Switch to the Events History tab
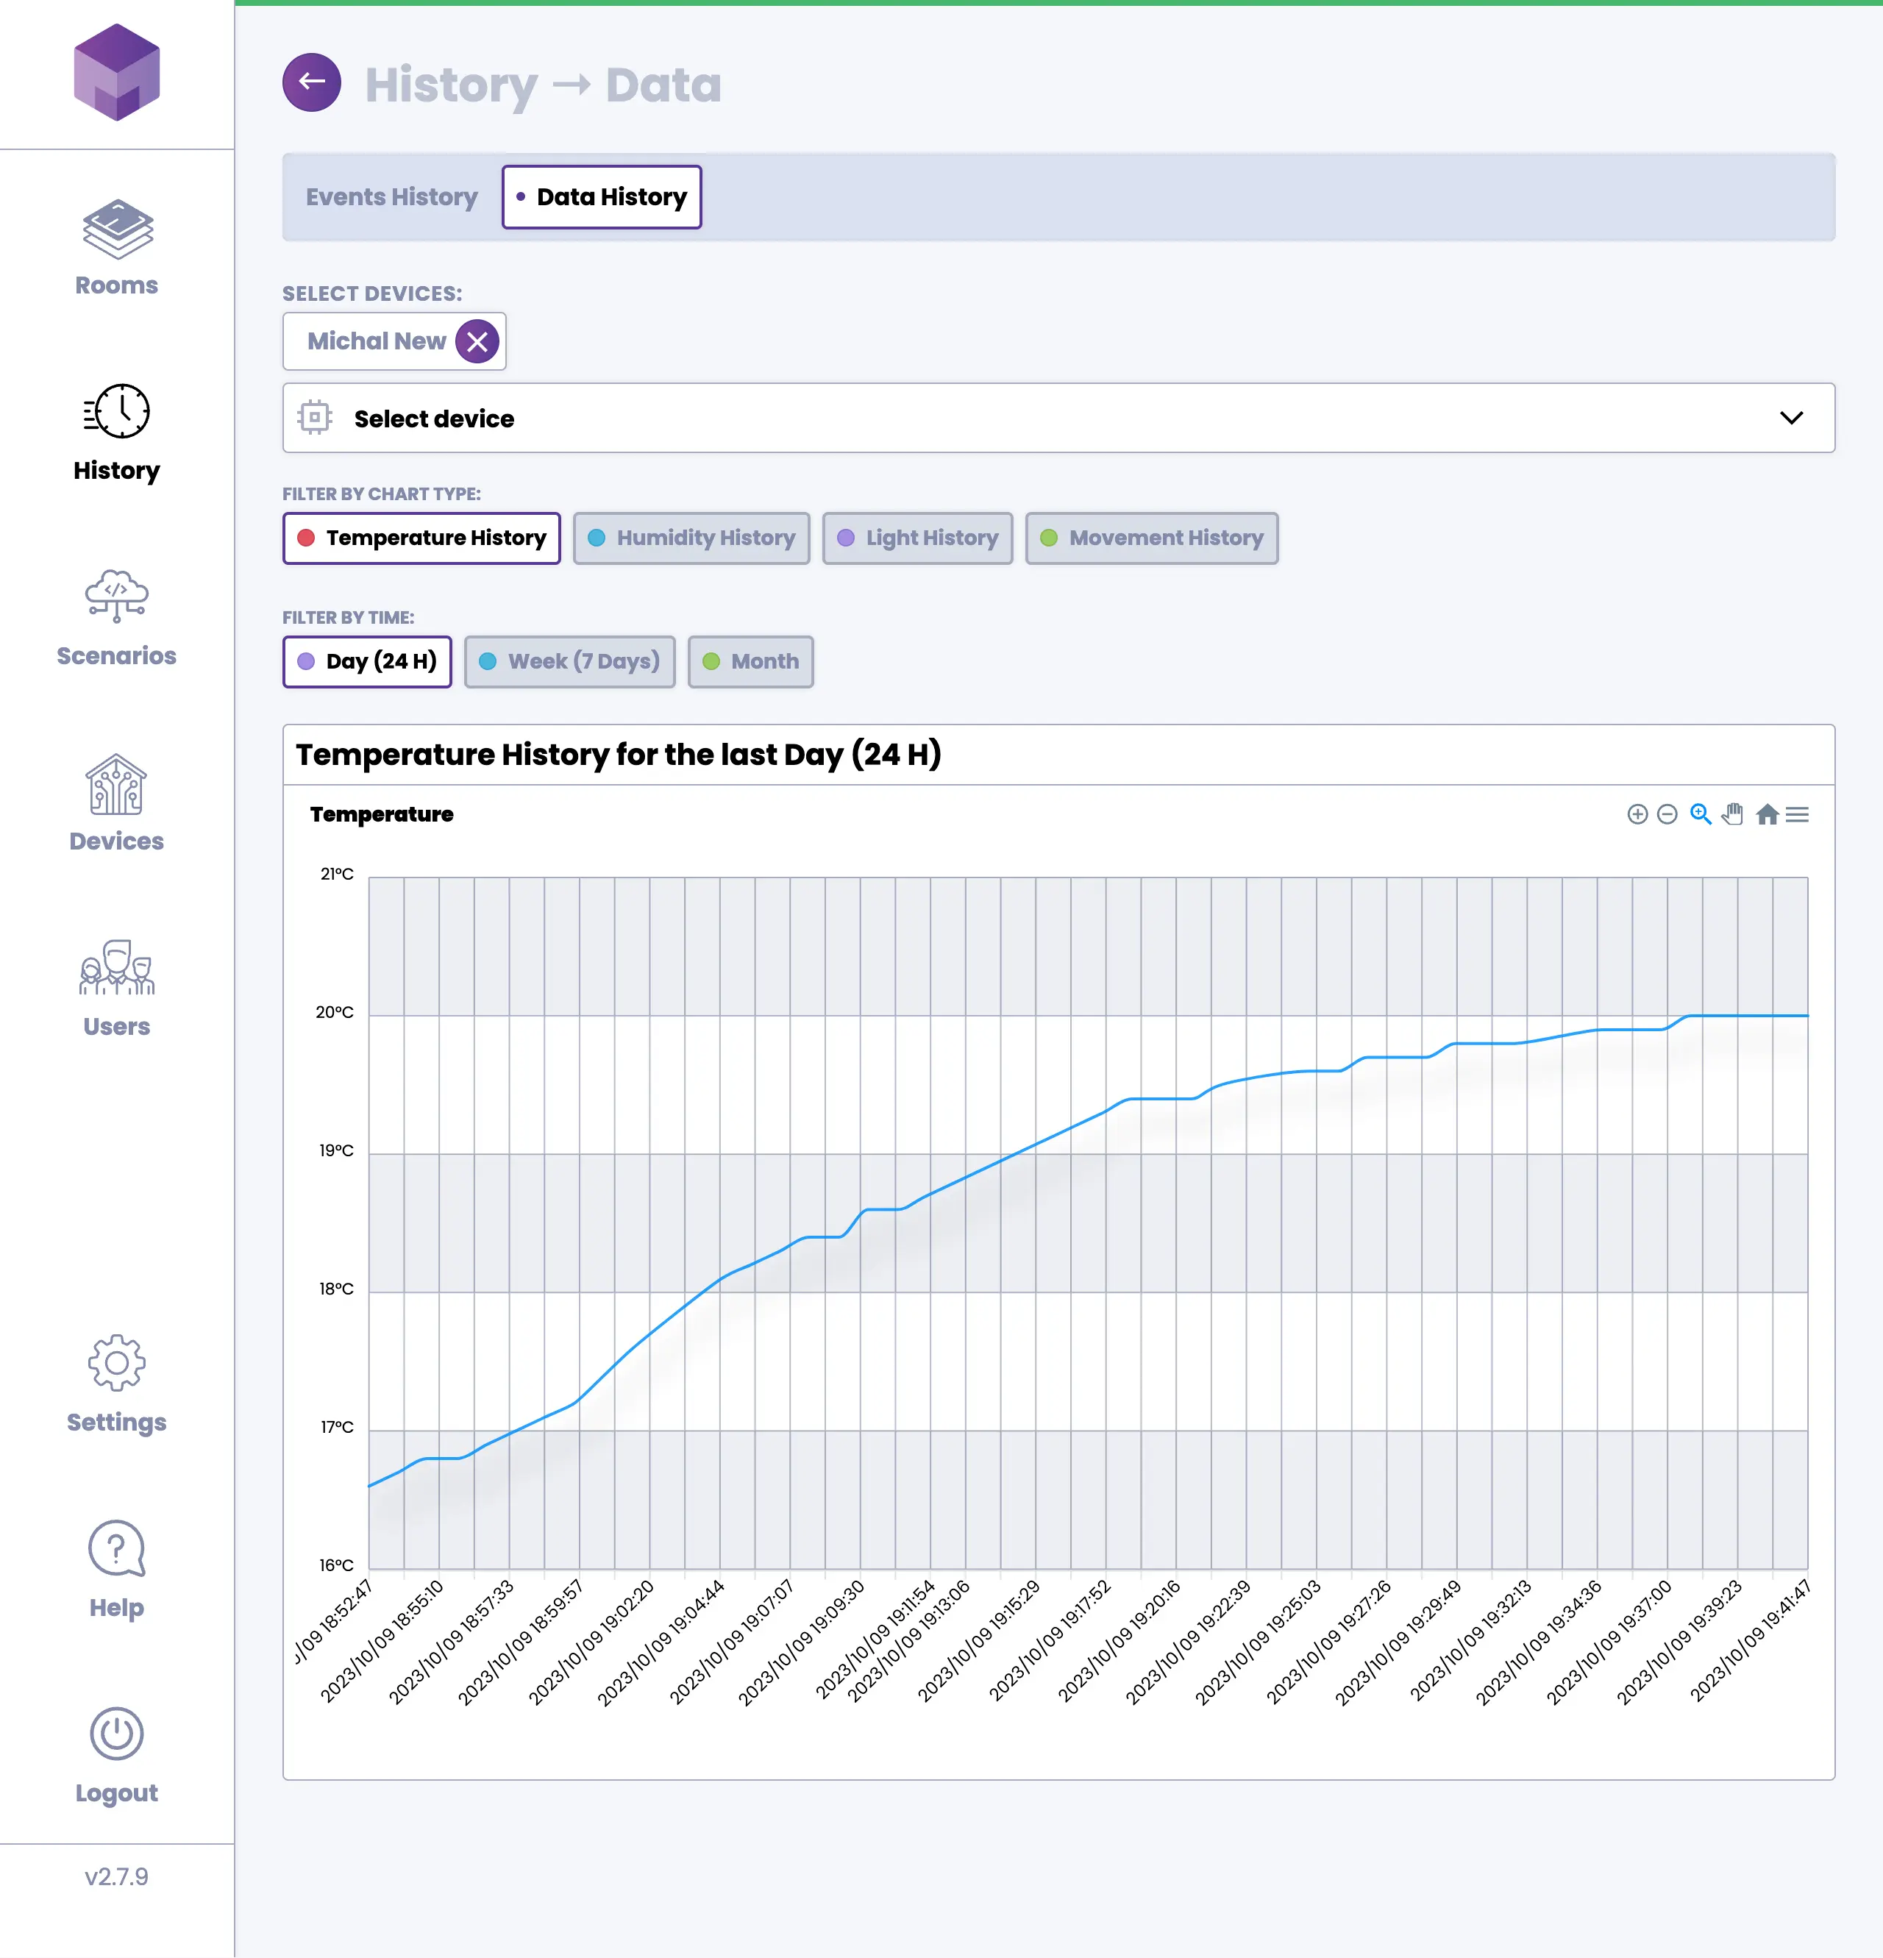1883x1958 pixels. coord(391,197)
